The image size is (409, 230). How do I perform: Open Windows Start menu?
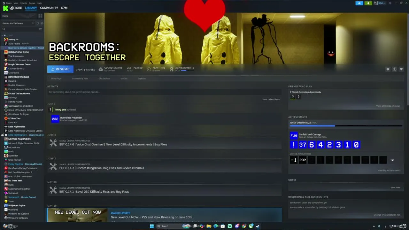pos(152,226)
